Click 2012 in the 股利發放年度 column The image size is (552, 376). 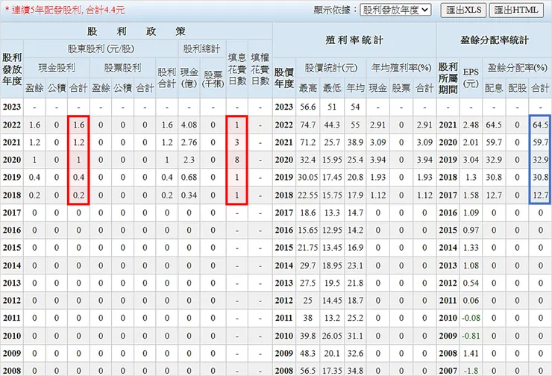[x=12, y=301]
